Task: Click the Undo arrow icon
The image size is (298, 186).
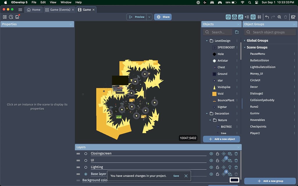Action: [267, 17]
